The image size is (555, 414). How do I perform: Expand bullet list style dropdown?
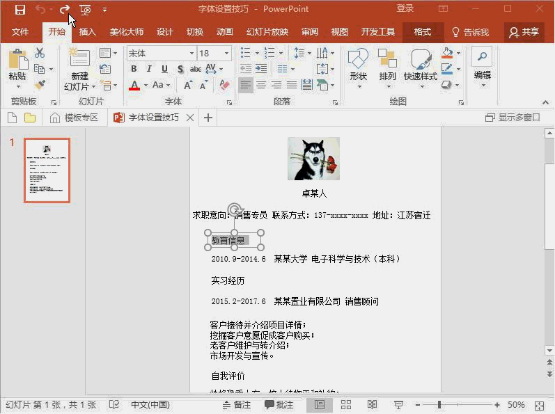click(x=257, y=54)
